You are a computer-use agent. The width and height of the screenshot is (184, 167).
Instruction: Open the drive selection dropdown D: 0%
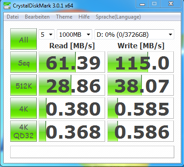click(x=134, y=35)
